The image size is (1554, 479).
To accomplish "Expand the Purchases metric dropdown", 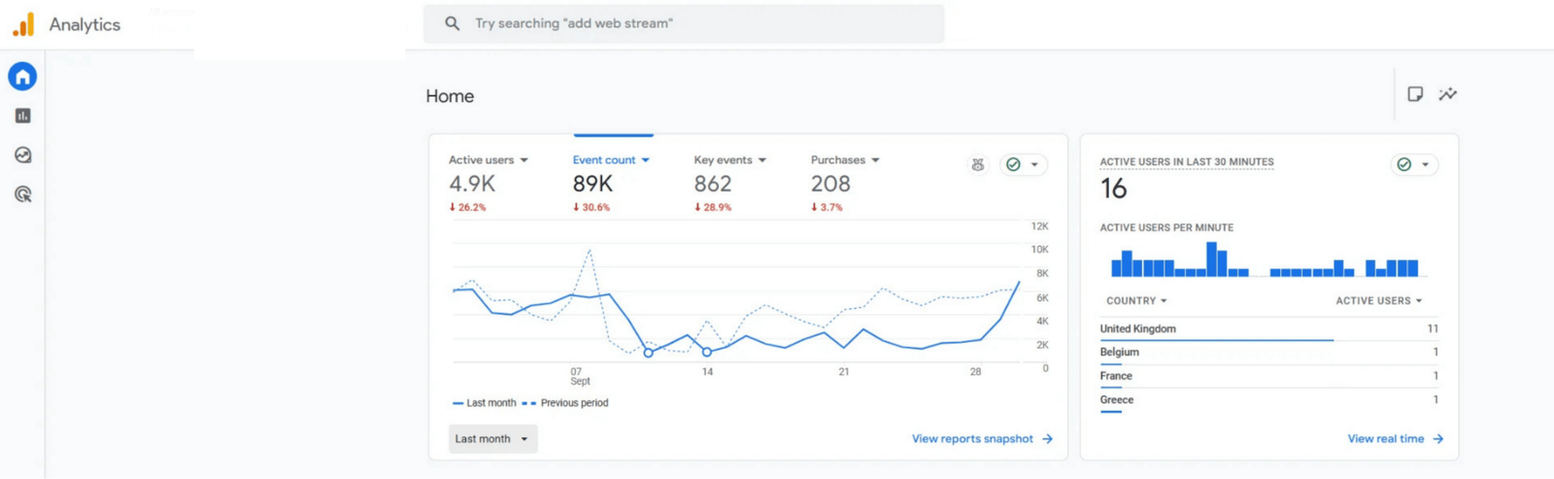I will [x=875, y=160].
